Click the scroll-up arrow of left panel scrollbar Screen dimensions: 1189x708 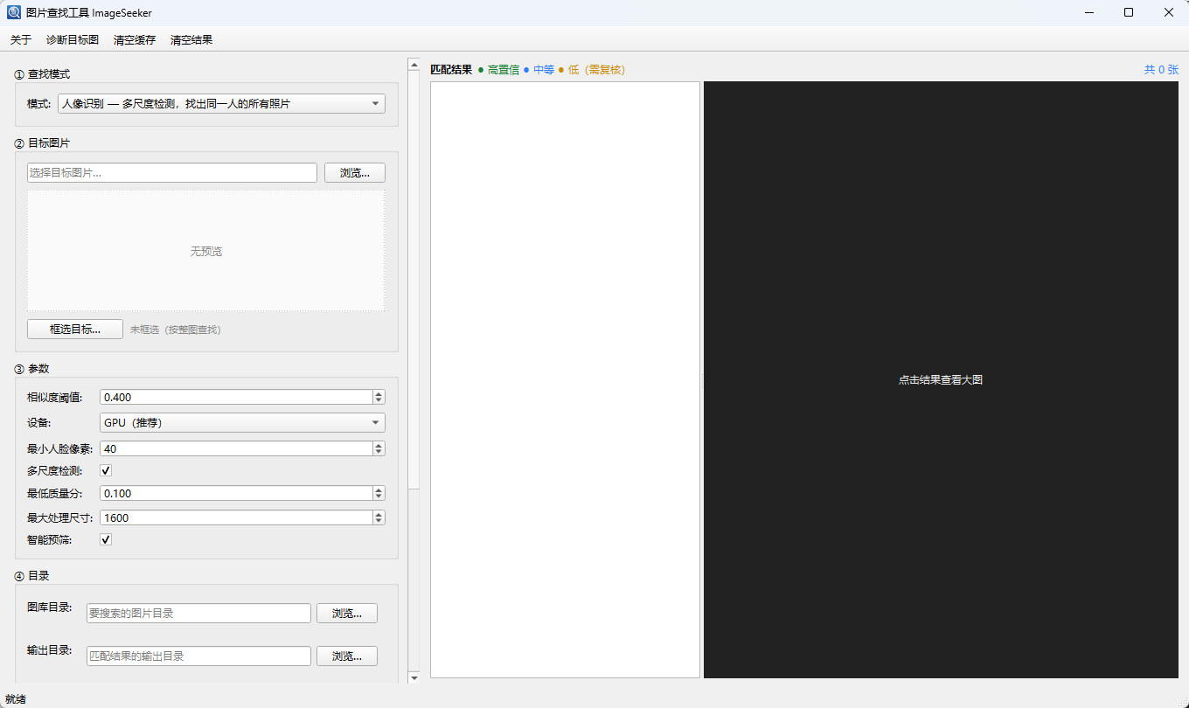click(x=414, y=64)
